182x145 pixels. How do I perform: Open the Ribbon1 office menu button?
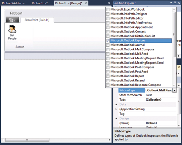pos(12,20)
